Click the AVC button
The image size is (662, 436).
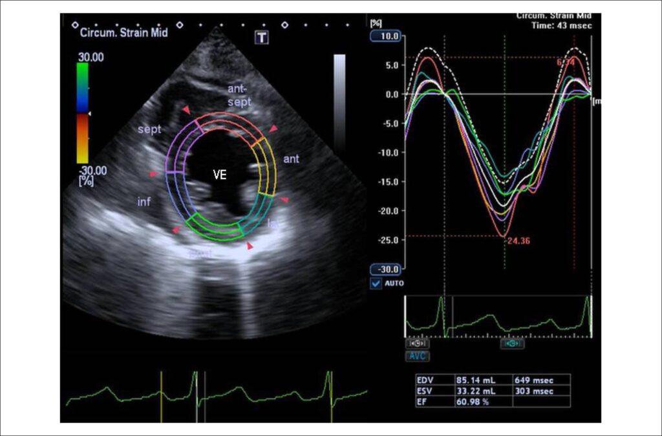(x=417, y=356)
